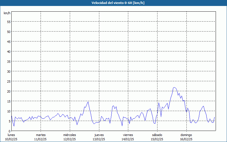This screenshot has width=227, height=142.
Task: Click the 14/02/25 date label
Action: 128,139
